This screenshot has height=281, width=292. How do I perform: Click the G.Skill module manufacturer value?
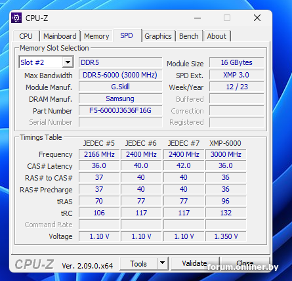tap(121, 87)
